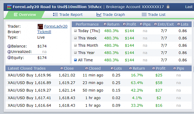Click the Brokerage Account XXXXXXX17 title text

pos(135,7)
